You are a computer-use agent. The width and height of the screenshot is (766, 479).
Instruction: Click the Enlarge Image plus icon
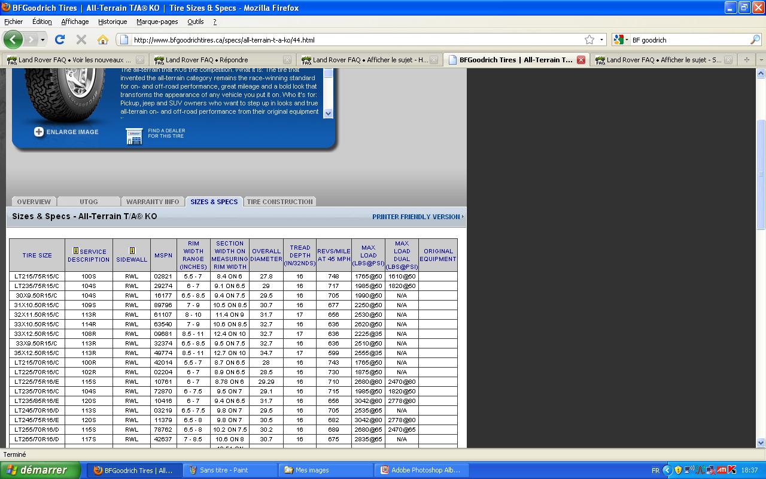(x=39, y=132)
